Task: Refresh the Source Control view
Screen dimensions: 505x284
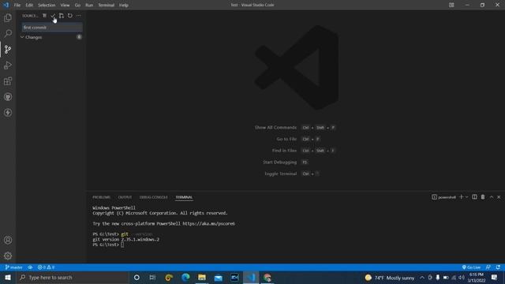Action: click(70, 16)
